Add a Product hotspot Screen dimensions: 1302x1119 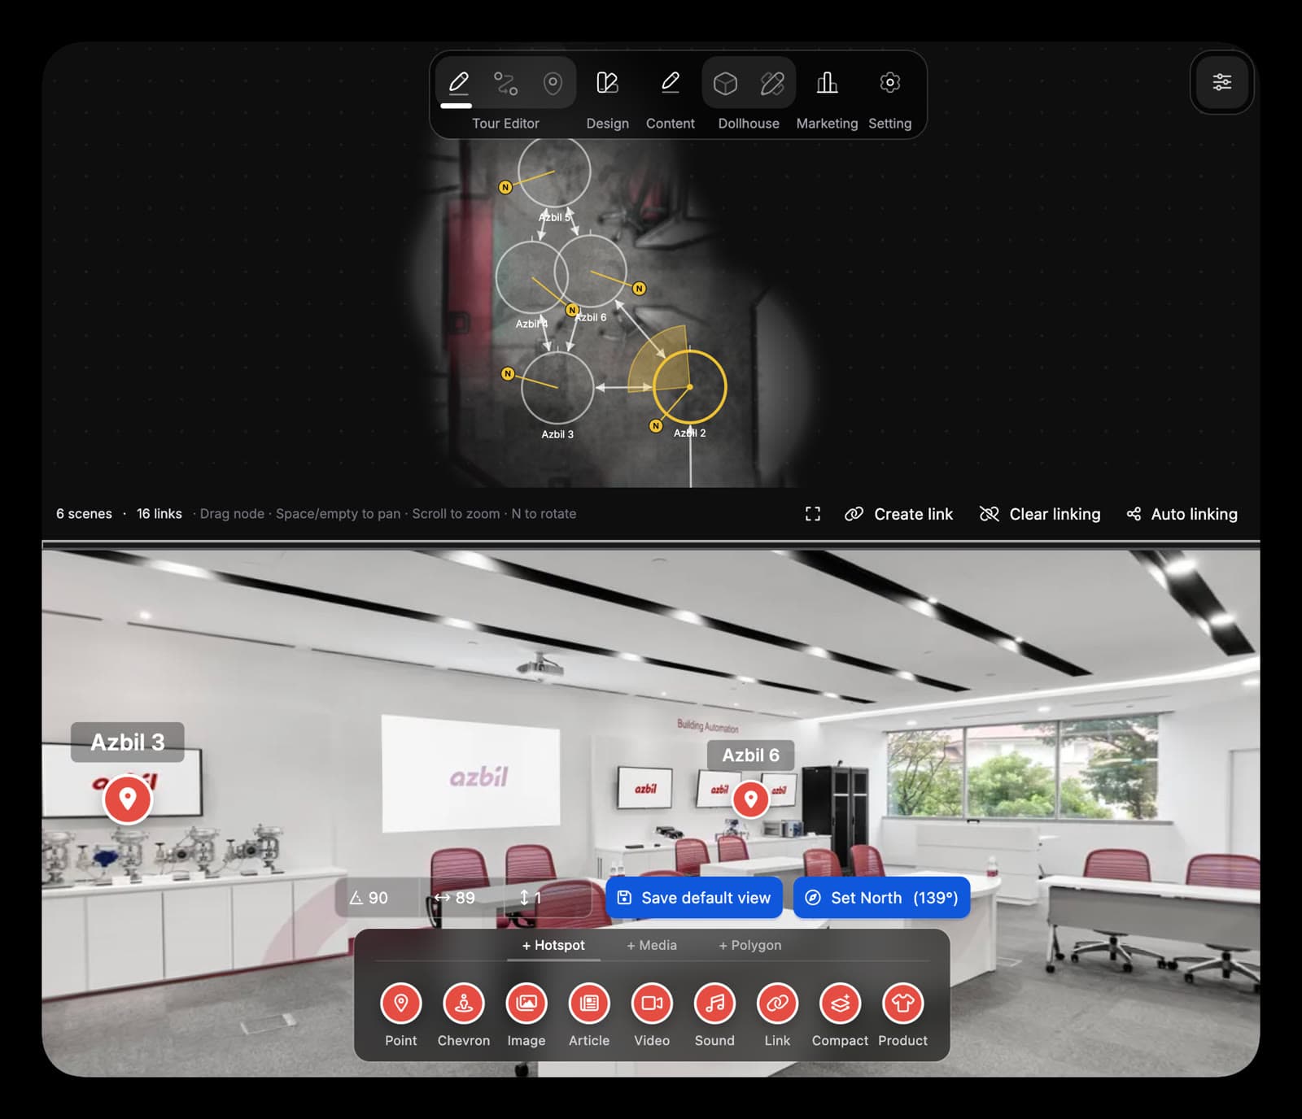[x=902, y=1004]
